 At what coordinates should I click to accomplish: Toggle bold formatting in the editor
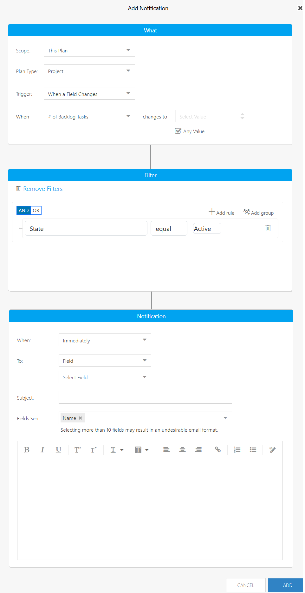pos(27,450)
